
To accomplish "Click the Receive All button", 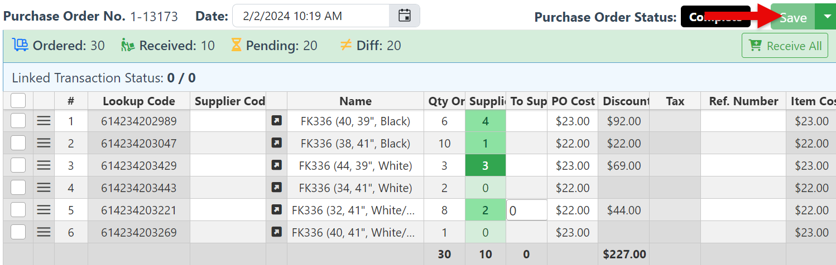I will [x=784, y=46].
